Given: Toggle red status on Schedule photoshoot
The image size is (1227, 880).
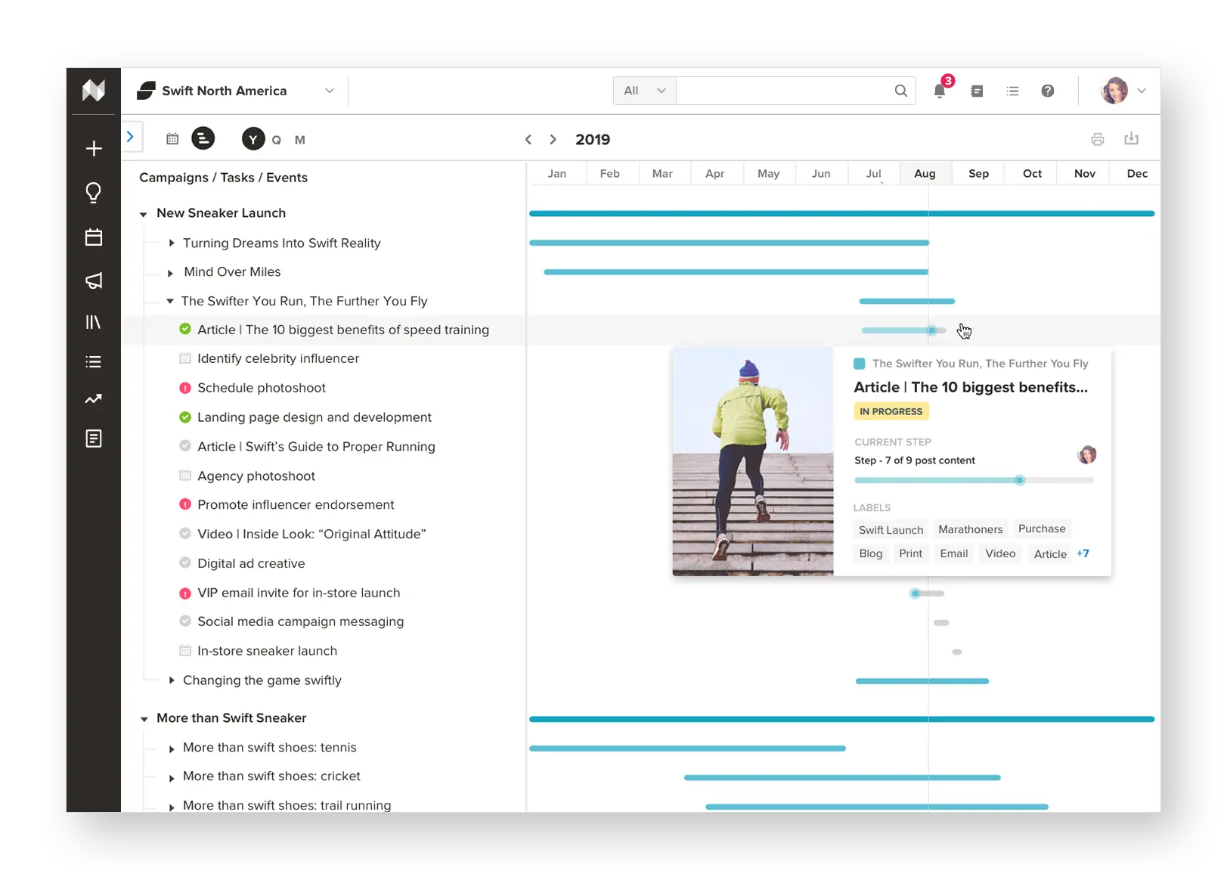Looking at the screenshot, I should (185, 388).
